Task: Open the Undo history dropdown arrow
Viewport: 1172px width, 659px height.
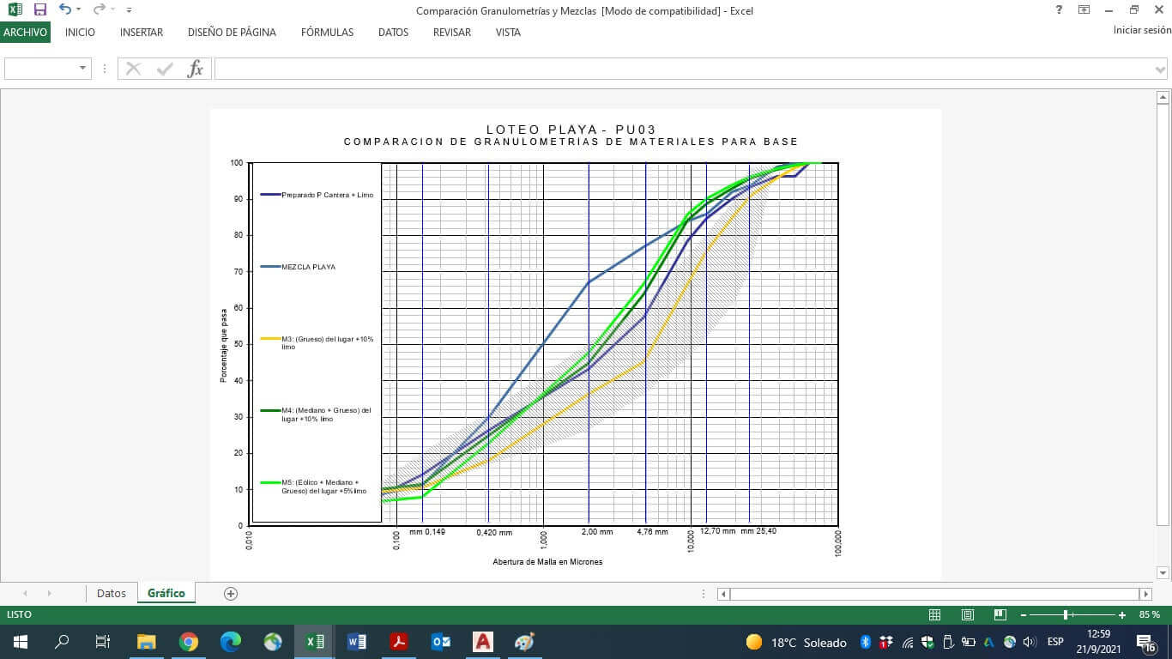Action: pyautogui.click(x=79, y=10)
